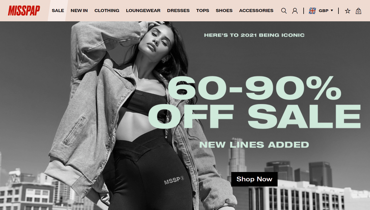Open the account profile icon
The height and width of the screenshot is (210, 370).
coord(295,11)
